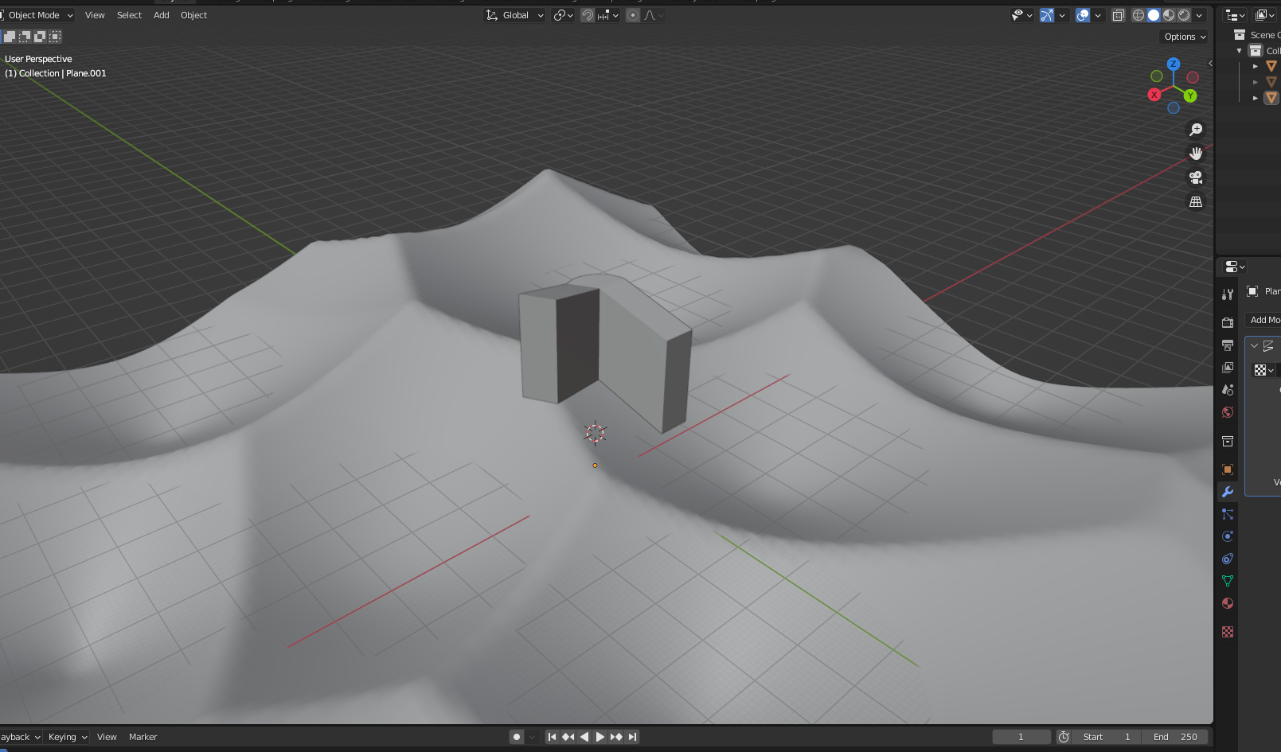Open the Object Mode dropdown
1281x752 pixels.
[37, 14]
